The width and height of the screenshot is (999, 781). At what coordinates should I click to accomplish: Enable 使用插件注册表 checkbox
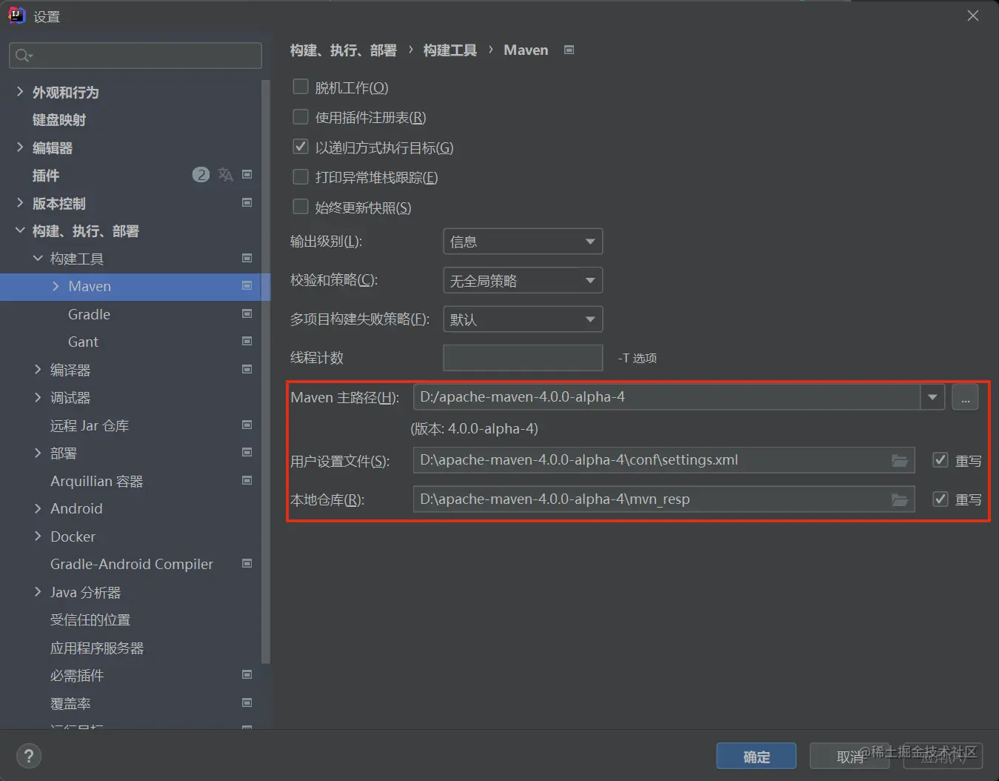click(301, 117)
